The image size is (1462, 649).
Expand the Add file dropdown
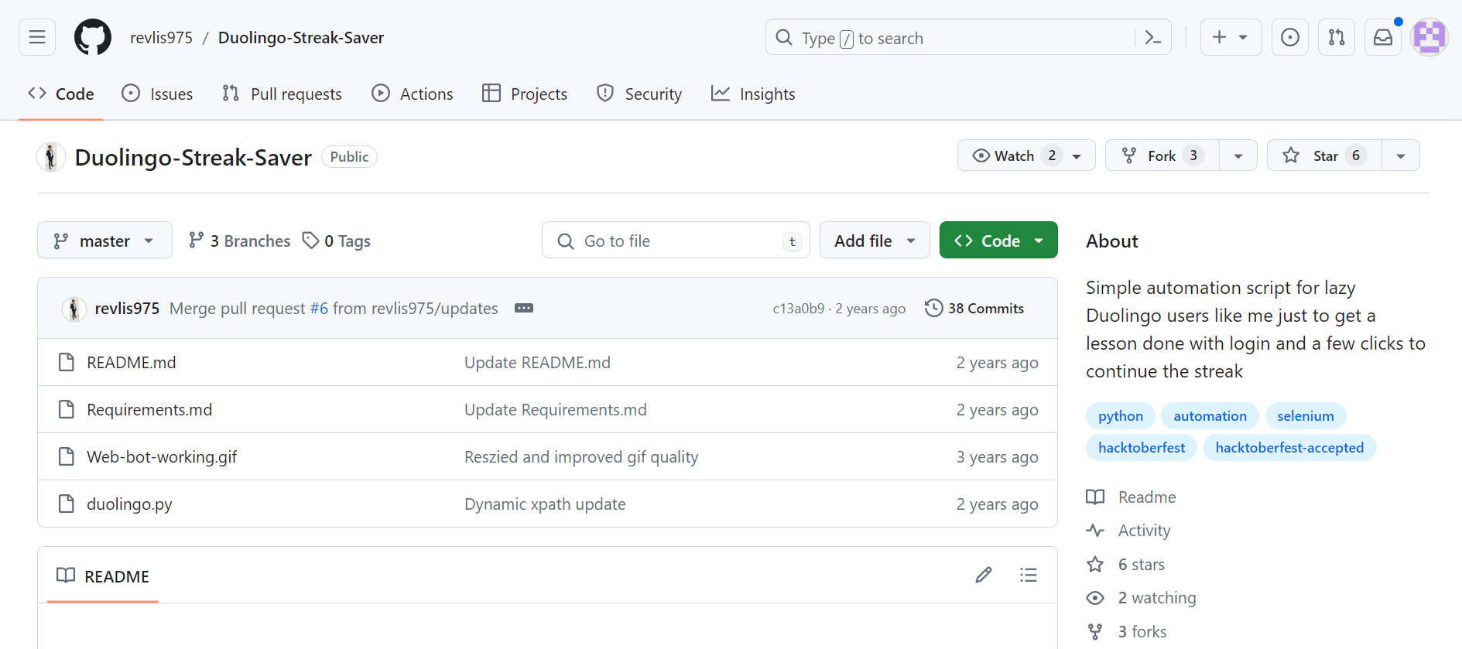(x=874, y=241)
